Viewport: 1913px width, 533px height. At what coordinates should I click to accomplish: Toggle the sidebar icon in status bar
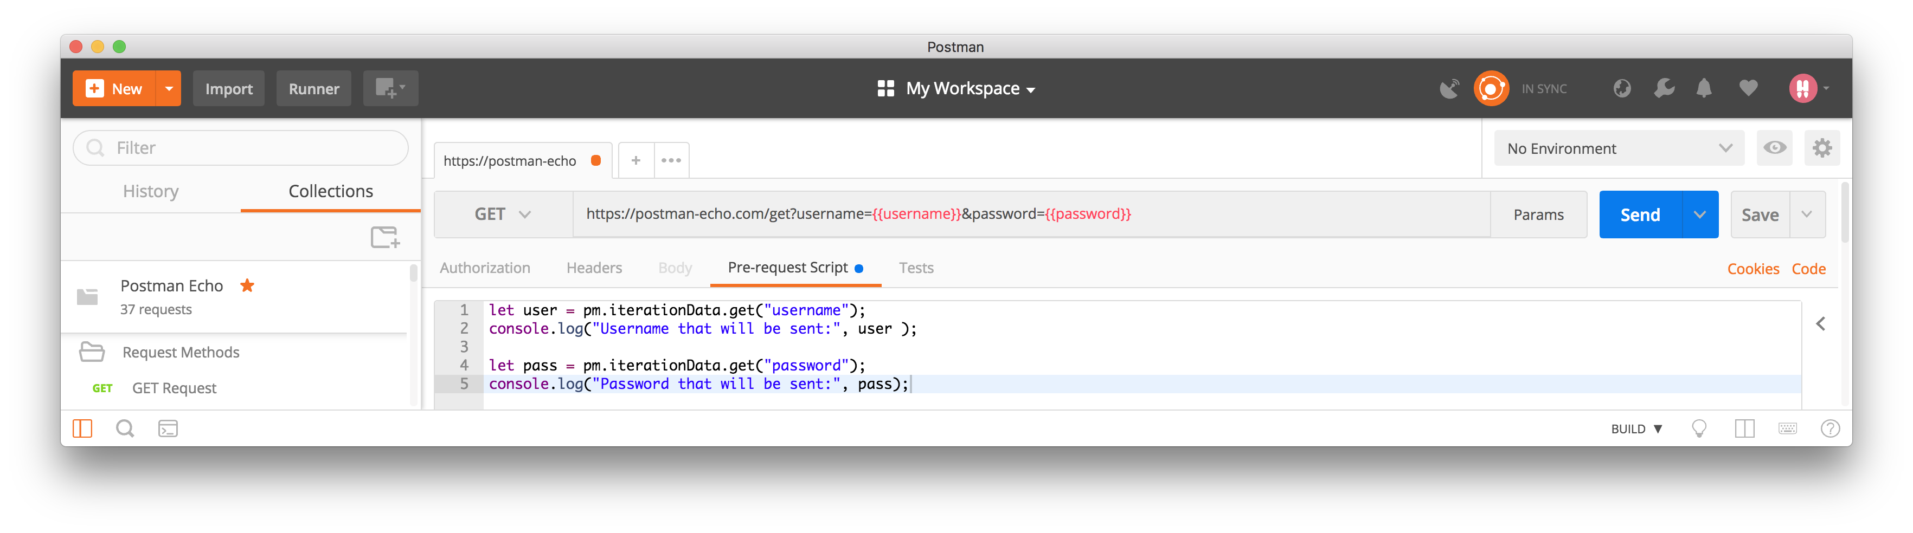pos(82,428)
